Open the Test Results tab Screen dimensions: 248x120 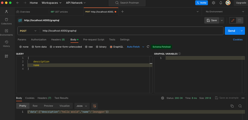click(x=61, y=98)
